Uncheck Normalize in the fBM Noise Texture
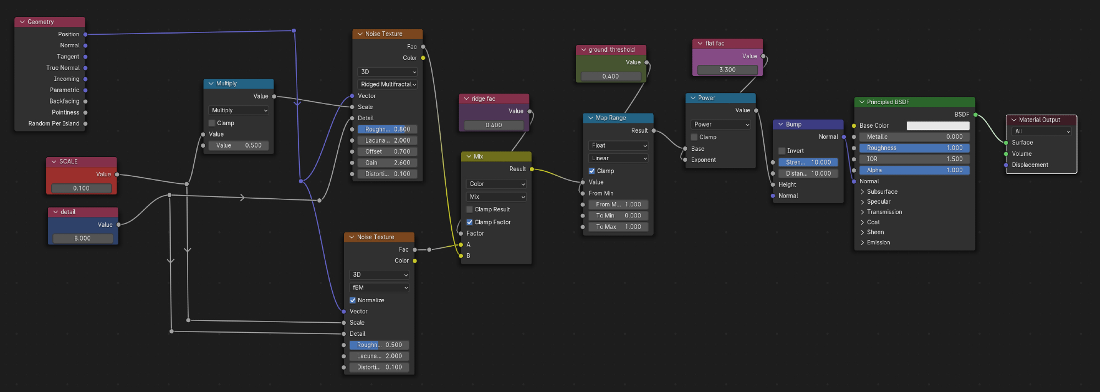This screenshot has height=392, width=1100. (x=353, y=301)
